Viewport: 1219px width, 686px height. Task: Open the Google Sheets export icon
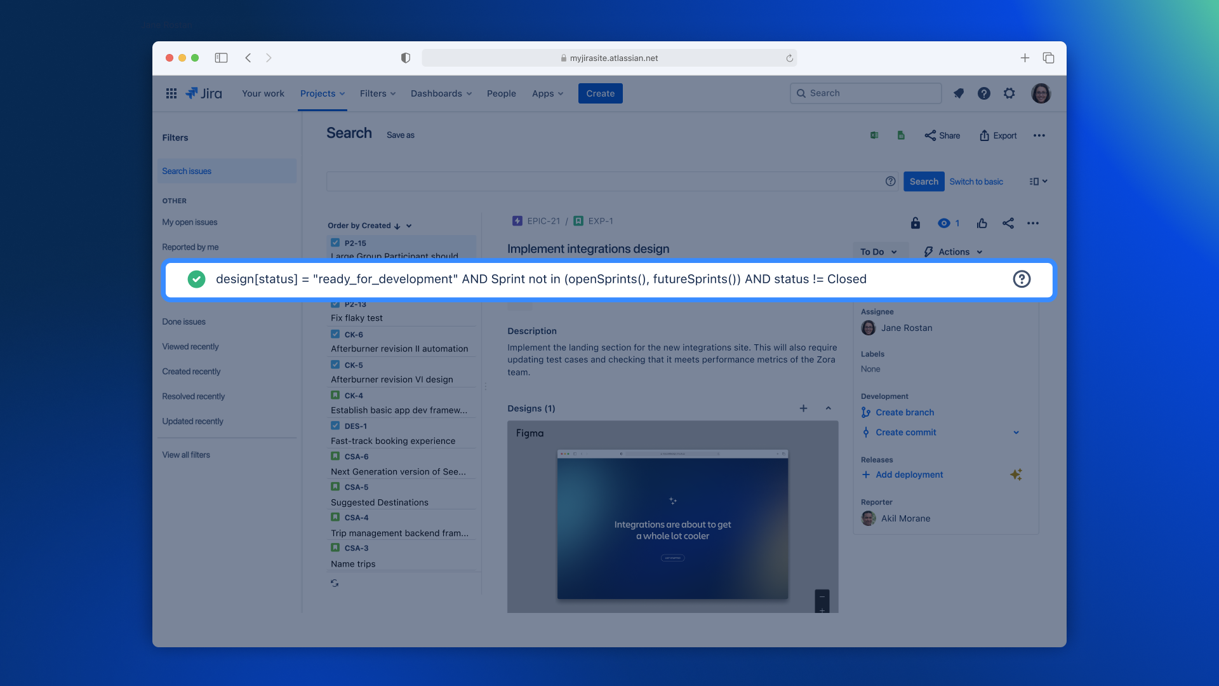pyautogui.click(x=900, y=135)
